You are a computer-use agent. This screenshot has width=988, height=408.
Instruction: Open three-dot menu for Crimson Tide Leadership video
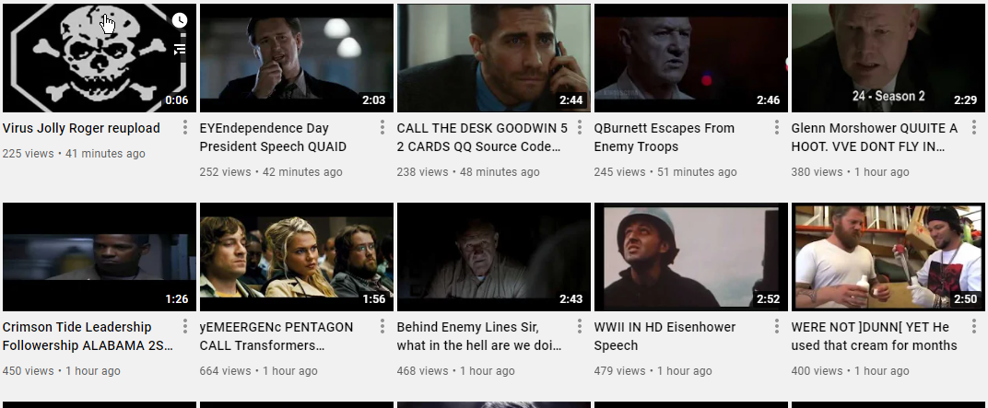click(184, 326)
